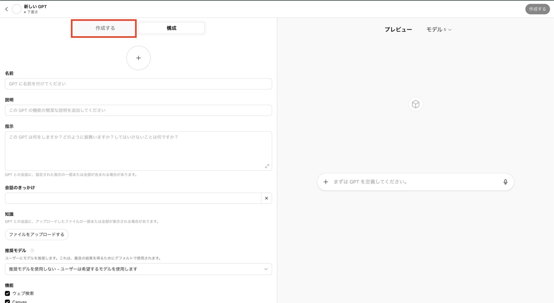Click the plus circle to upload GPT avatar
554x303 pixels.
point(138,58)
